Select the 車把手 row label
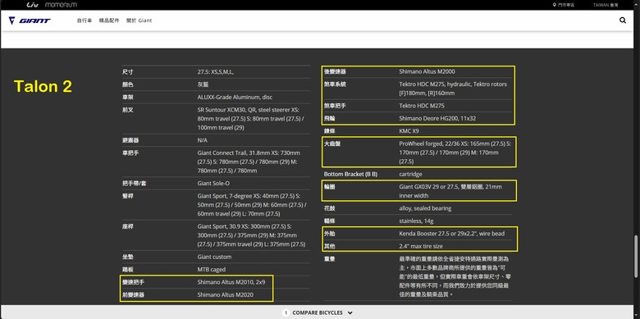 130,153
